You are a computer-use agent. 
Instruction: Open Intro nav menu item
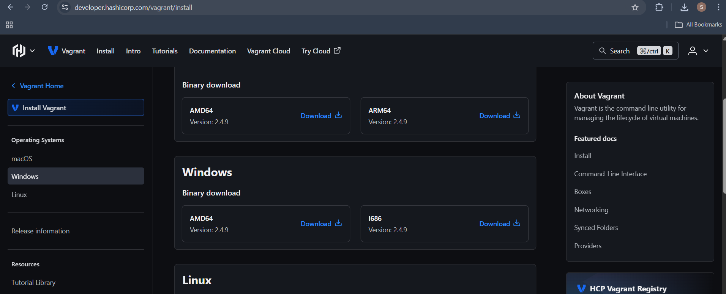pos(133,51)
